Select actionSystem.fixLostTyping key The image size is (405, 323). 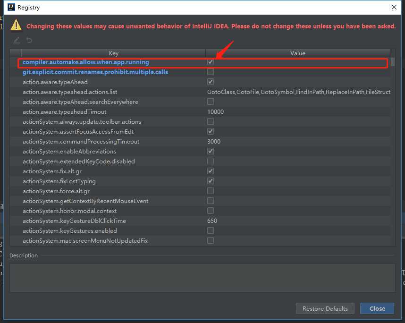[59, 181]
